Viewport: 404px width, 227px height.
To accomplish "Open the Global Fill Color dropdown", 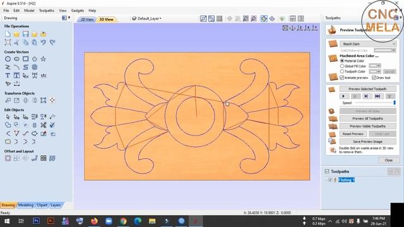I will pos(375,66).
